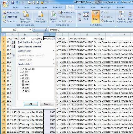Screen dimensions: 133x134
Task: Open the EventID column filter dropdown
Action: pyautogui.click(x=54, y=39)
